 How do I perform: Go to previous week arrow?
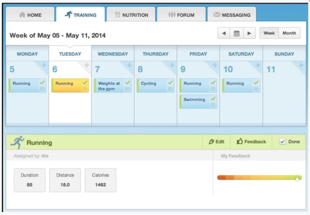[x=224, y=34]
